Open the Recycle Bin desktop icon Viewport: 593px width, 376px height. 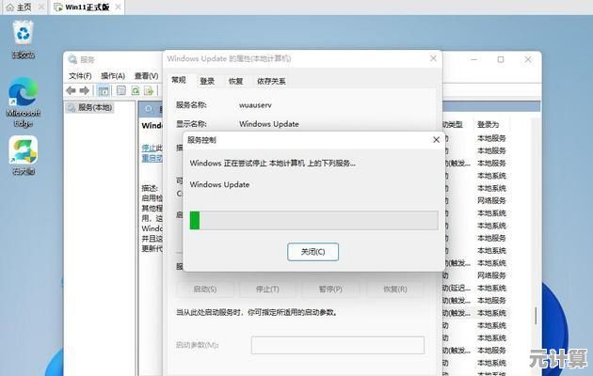coord(24,39)
